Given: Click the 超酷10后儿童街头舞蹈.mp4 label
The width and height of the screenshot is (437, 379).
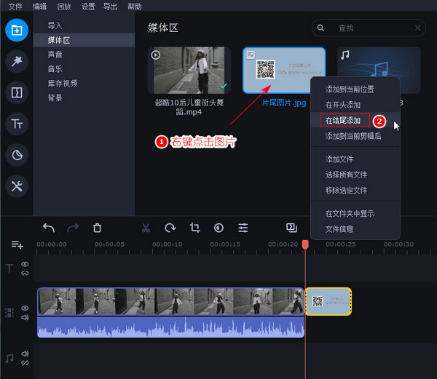Looking at the screenshot, I should (189, 107).
